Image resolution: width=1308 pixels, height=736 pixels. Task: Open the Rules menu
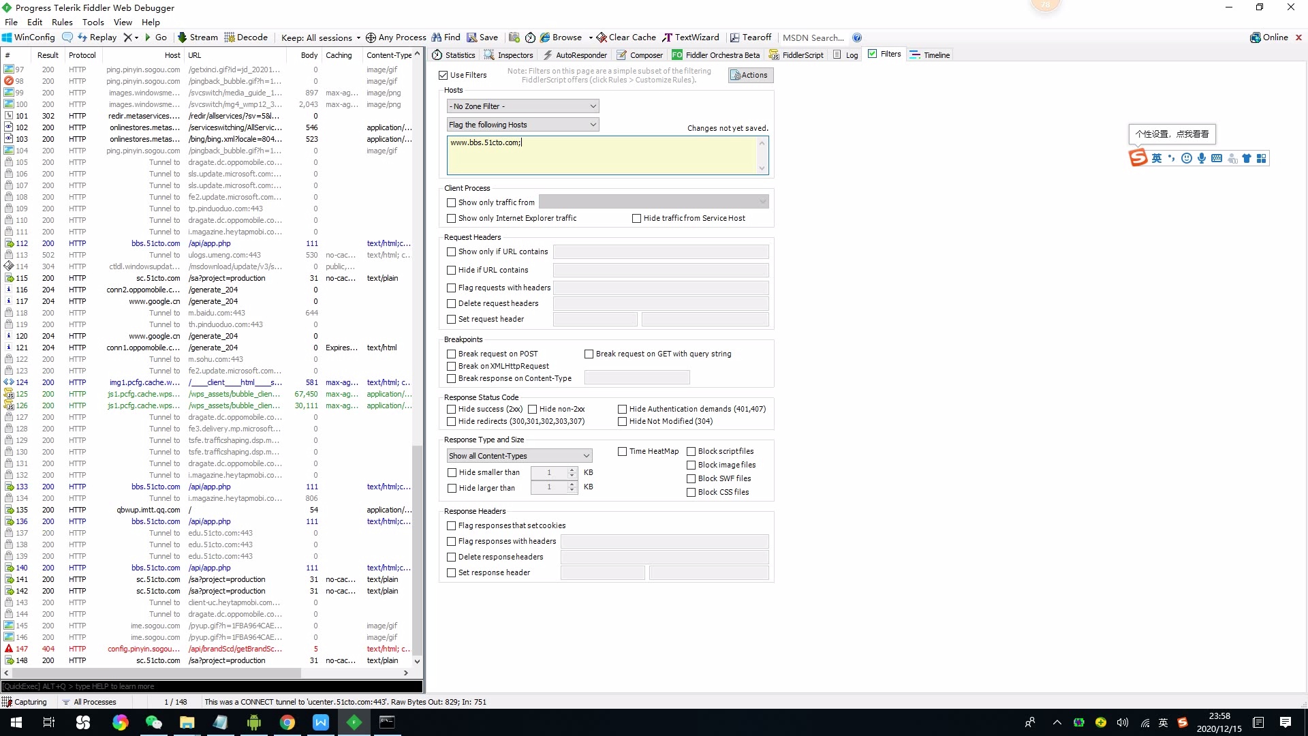pos(62,22)
